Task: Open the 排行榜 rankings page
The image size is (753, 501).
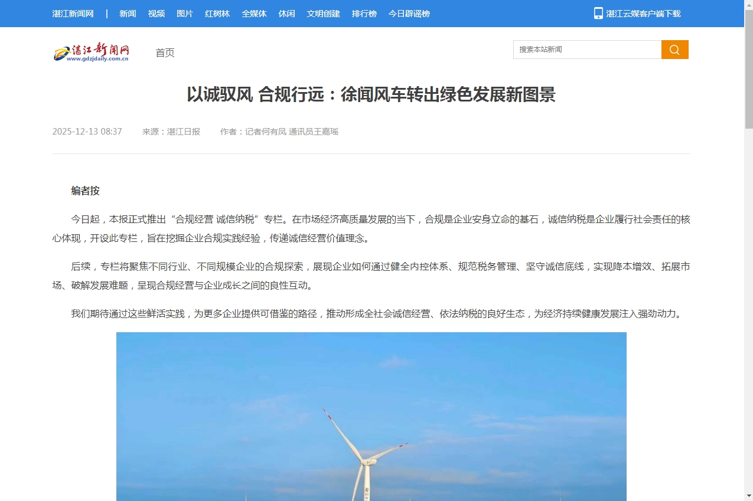Action: [x=364, y=14]
